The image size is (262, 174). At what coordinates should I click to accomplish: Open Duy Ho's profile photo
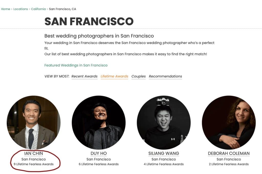99,122
